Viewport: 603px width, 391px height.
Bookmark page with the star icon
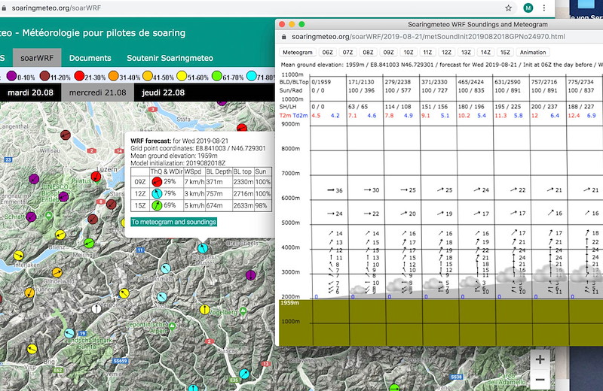[x=508, y=8]
